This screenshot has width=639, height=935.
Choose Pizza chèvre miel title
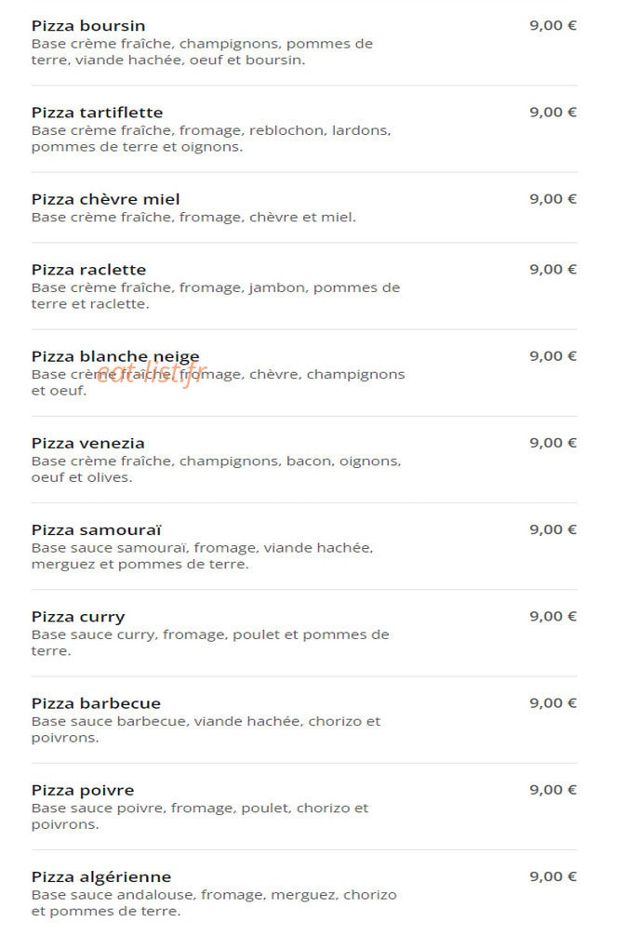click(x=105, y=199)
